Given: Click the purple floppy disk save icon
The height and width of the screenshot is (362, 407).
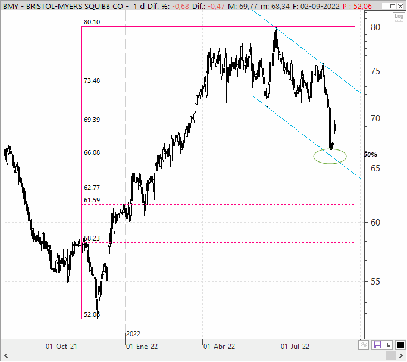Looking at the screenshot, I should 377,345.
